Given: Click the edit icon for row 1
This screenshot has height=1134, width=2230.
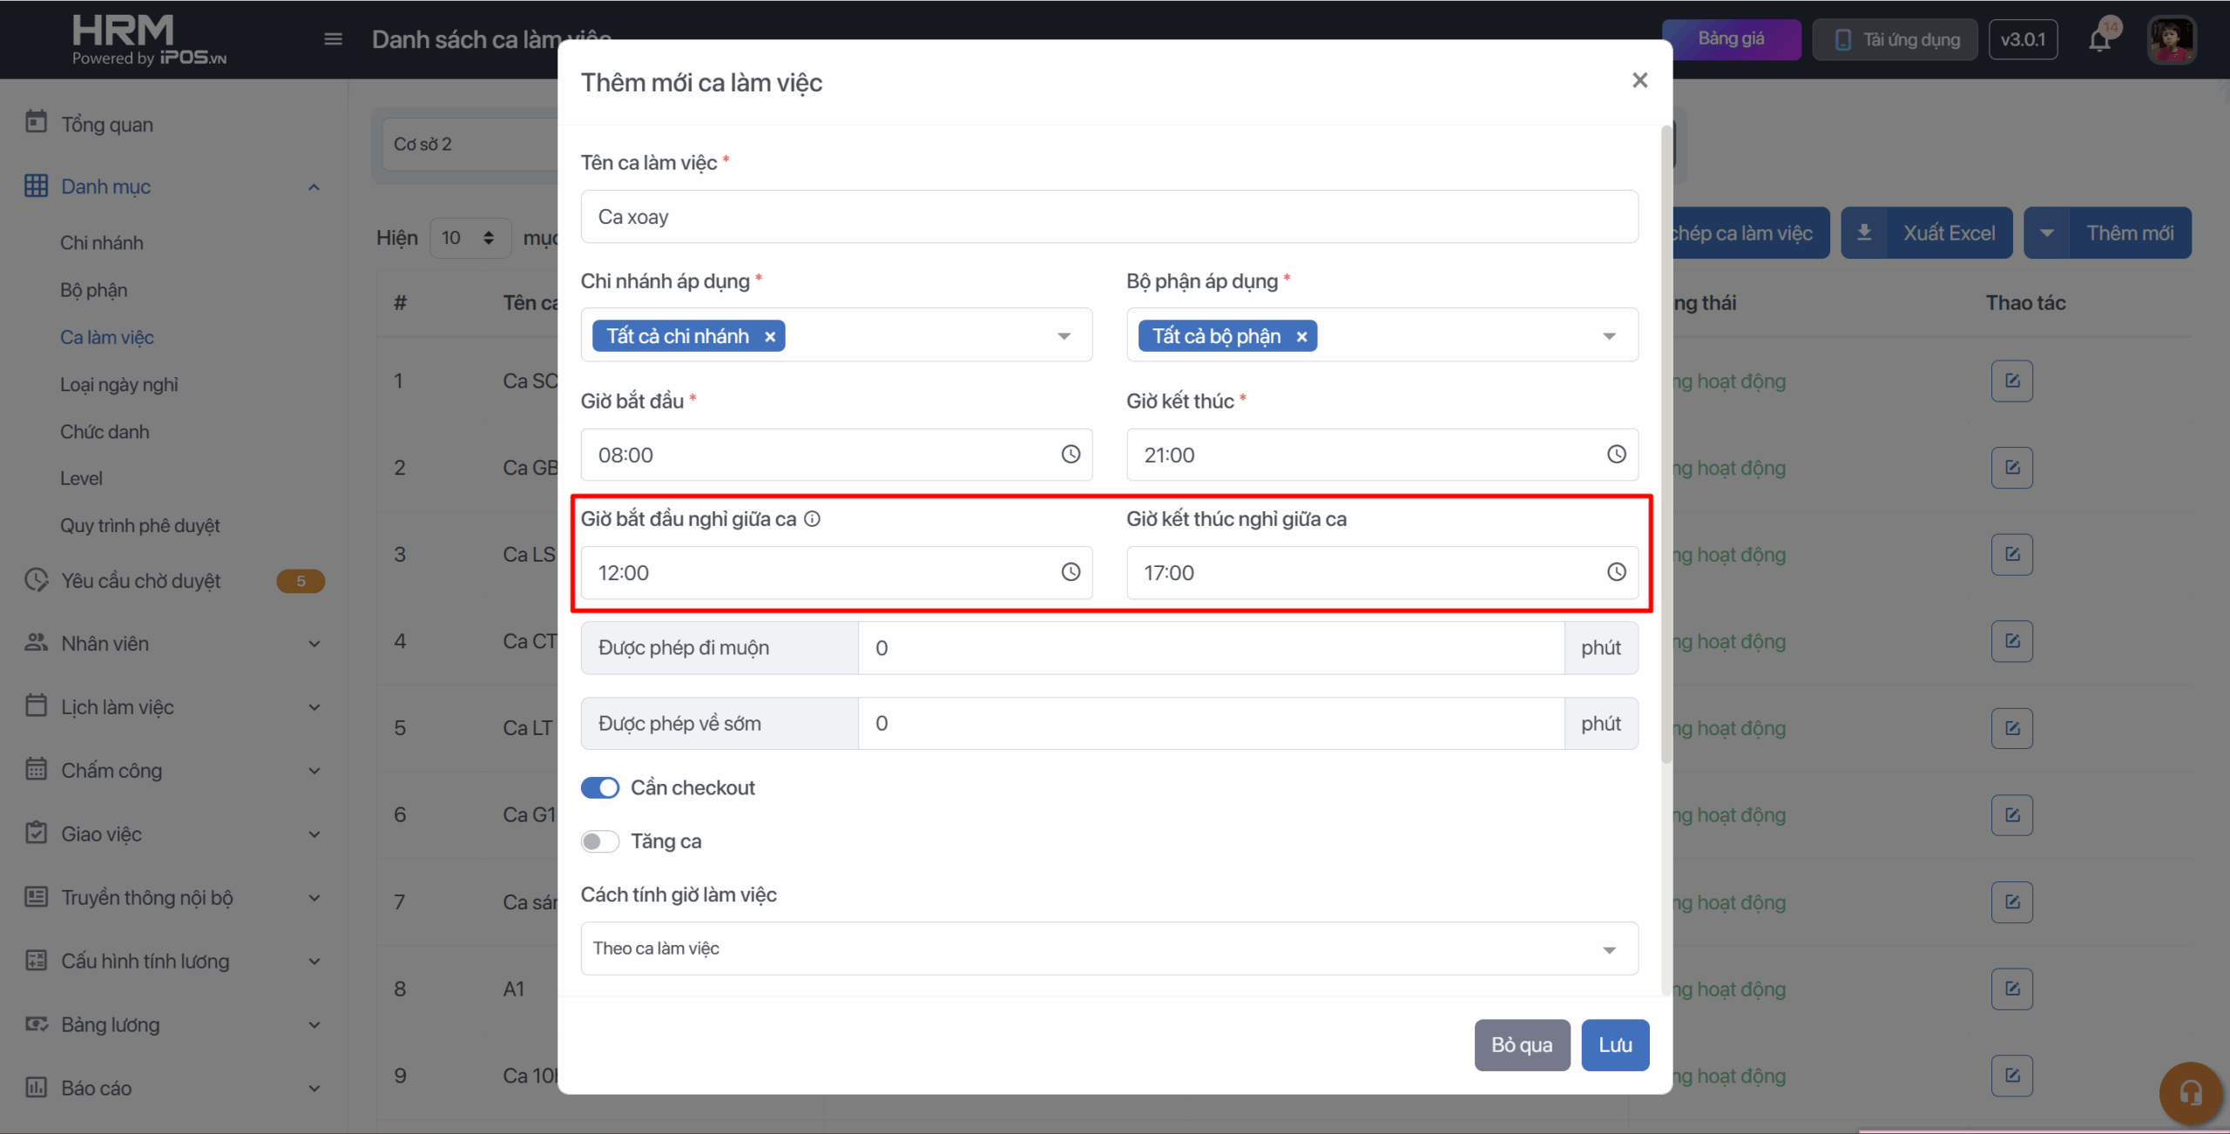Looking at the screenshot, I should pyautogui.click(x=2011, y=381).
